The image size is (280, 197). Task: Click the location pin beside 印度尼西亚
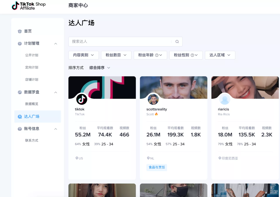coord(220,158)
